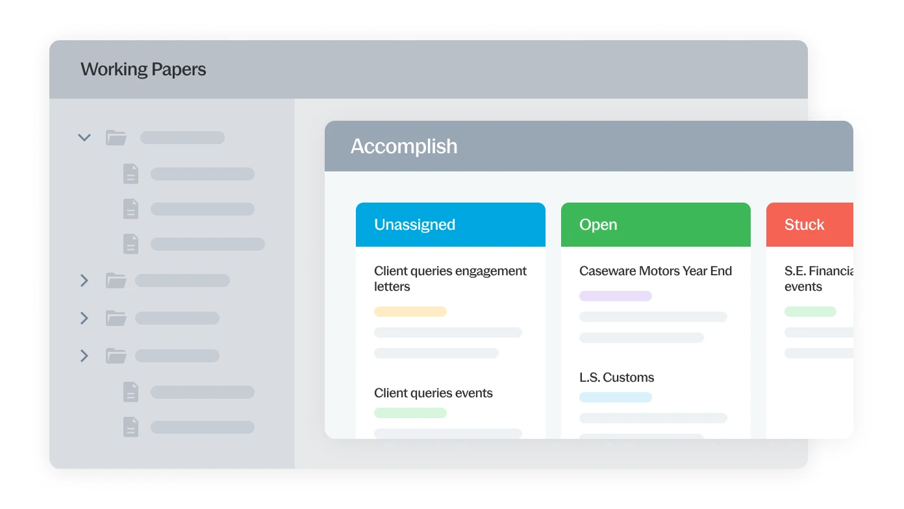Collapse the expanded top folder chevron
904x509 pixels.
[84, 138]
